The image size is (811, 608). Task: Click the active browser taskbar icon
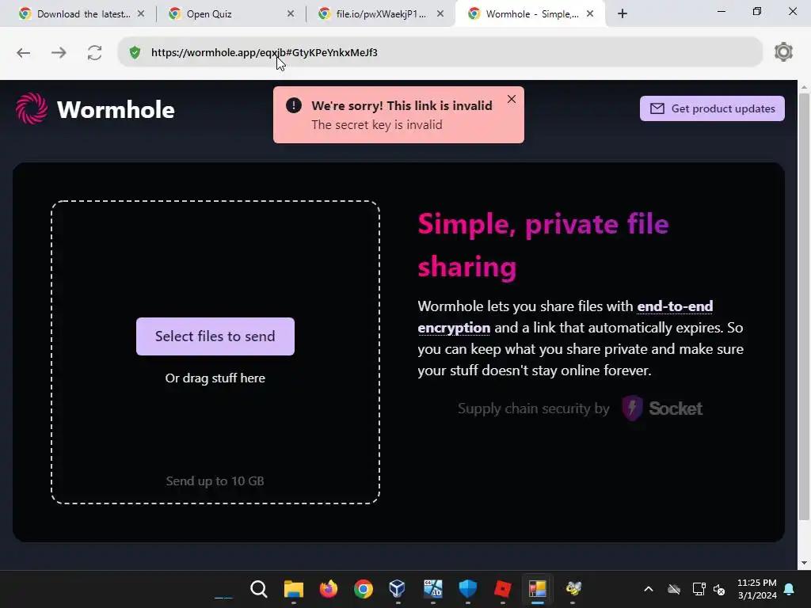538,589
